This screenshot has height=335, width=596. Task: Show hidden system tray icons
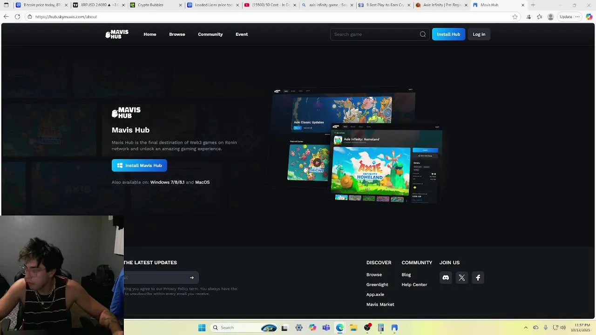point(526,328)
